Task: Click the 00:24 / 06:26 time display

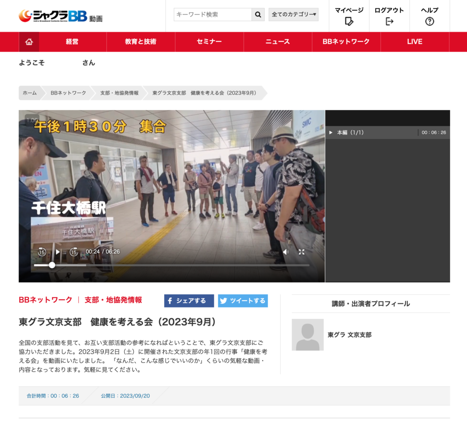Action: coord(103,251)
